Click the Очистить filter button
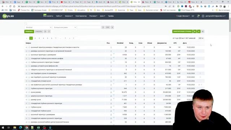Screen dimensions: 231x130 (x=39, y=31)
